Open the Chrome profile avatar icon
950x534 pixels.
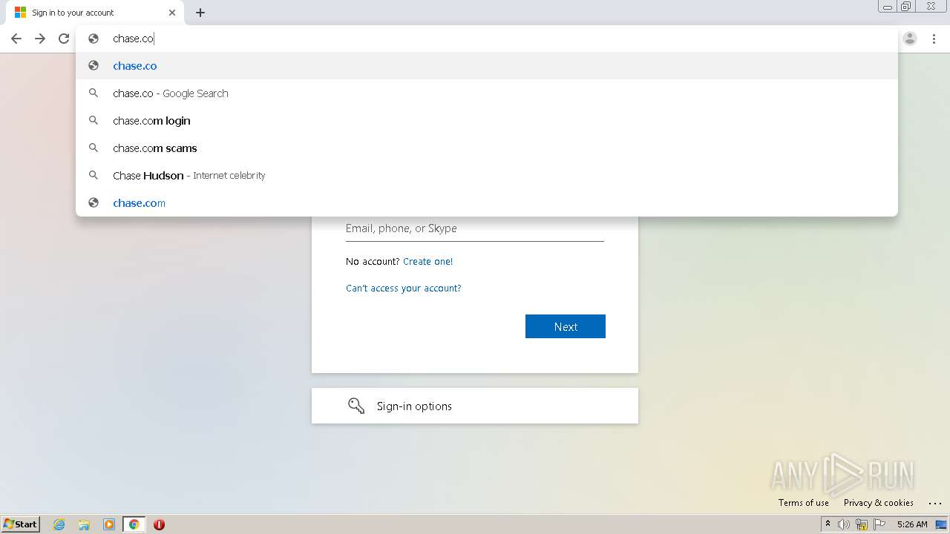click(910, 39)
